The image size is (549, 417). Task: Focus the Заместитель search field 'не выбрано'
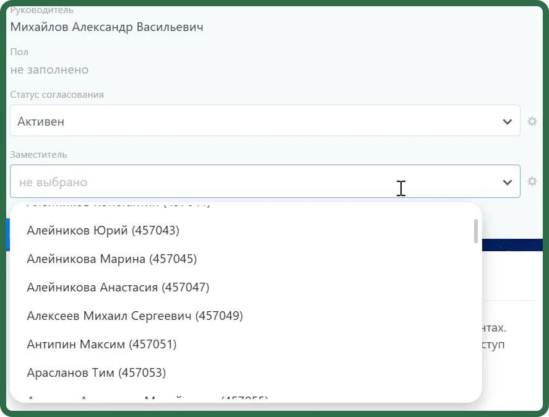(265, 181)
